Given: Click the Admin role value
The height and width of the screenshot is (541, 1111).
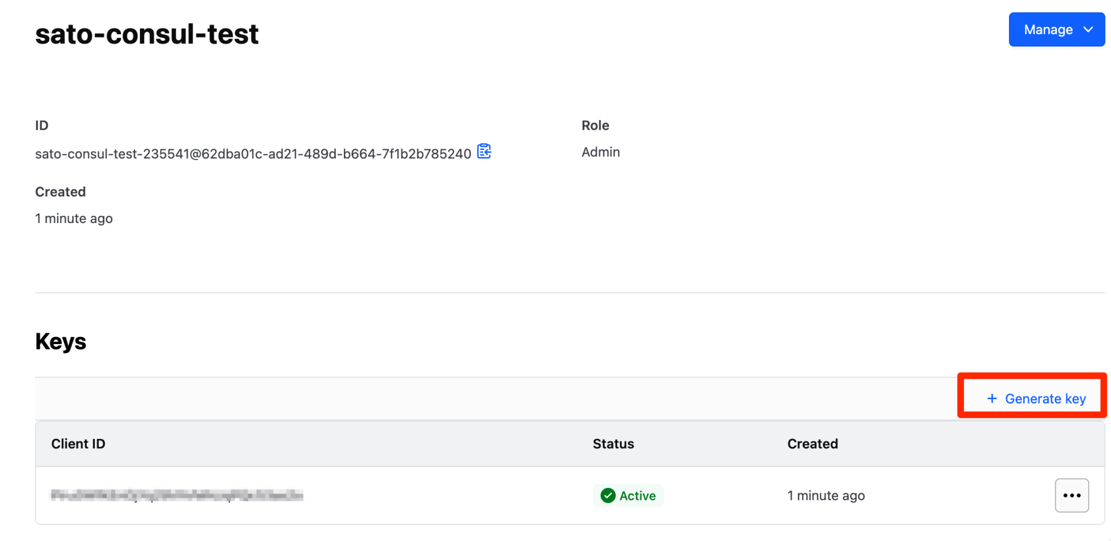Looking at the screenshot, I should [x=601, y=152].
